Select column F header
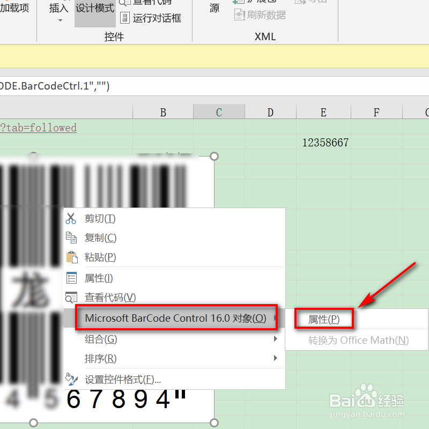The width and height of the screenshot is (429, 429). 376,112
